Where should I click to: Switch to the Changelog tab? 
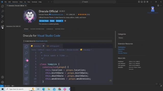tap(50, 29)
